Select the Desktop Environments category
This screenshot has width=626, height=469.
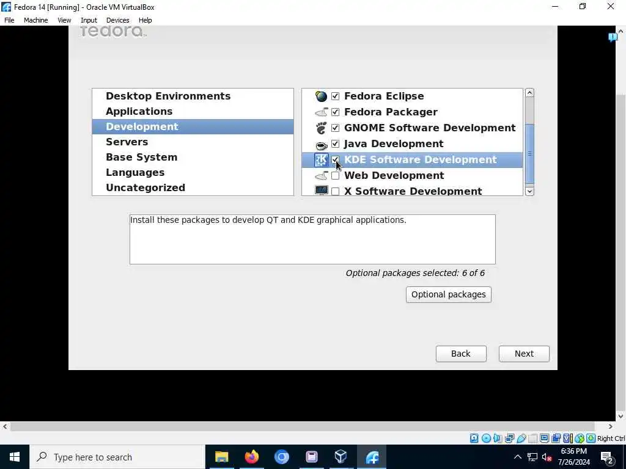[193, 96]
